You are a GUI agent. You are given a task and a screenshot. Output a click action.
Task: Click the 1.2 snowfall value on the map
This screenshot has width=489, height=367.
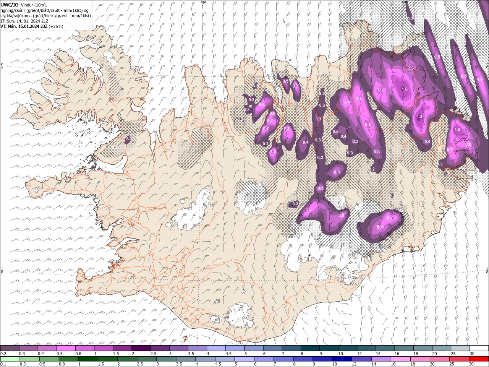click(273, 152)
